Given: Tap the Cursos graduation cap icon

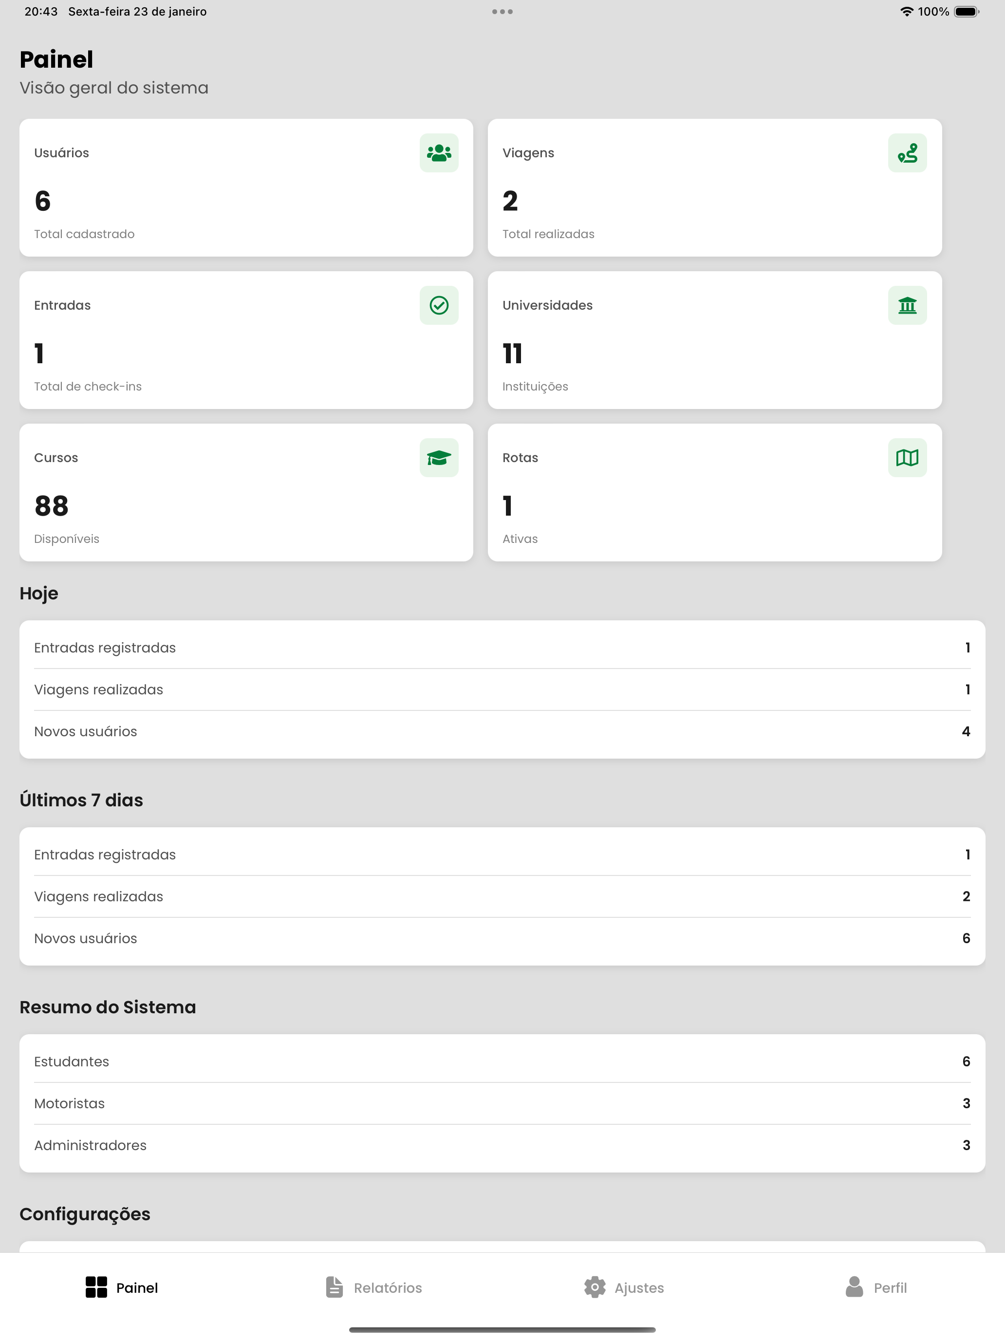Looking at the screenshot, I should 439,457.
